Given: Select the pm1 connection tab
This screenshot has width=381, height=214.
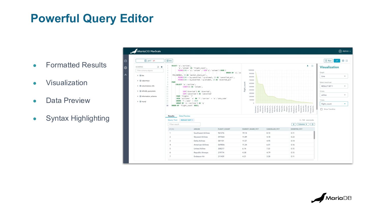Looking at the screenshot, I should click(150, 61).
